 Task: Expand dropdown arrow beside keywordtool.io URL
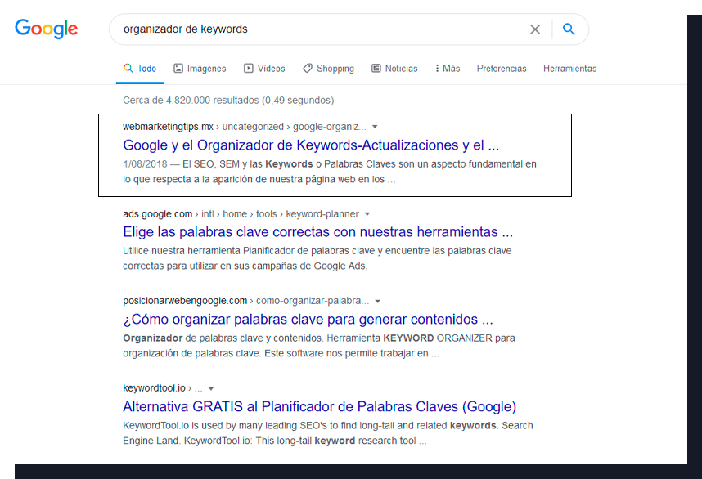(211, 388)
